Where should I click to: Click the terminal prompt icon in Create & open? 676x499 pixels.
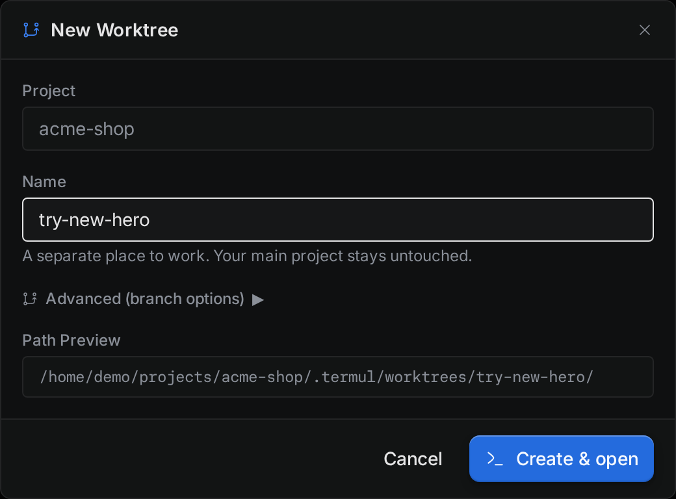[495, 459]
